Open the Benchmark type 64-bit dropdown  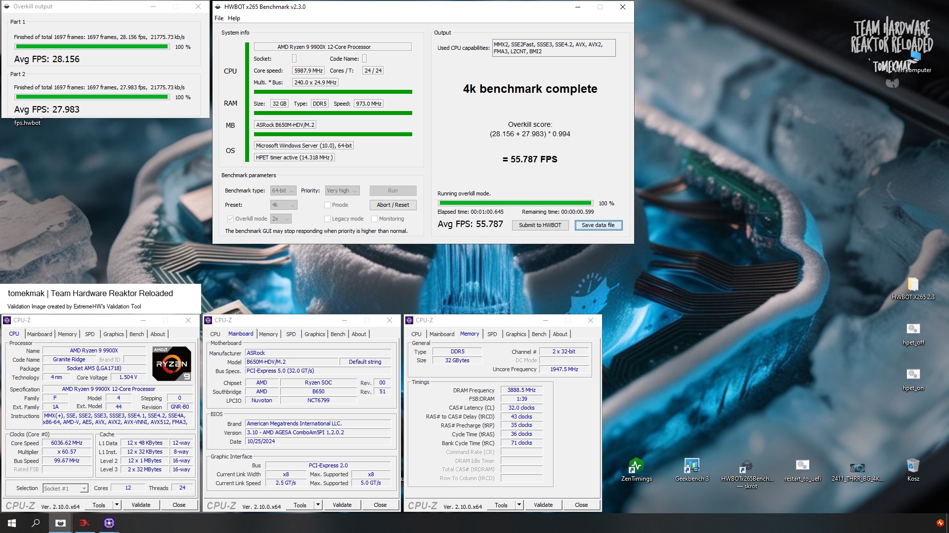coord(283,190)
